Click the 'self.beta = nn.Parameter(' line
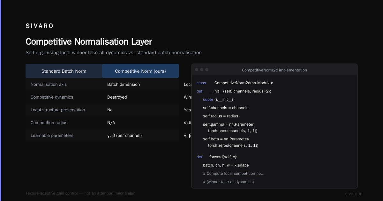 pos(226,139)
